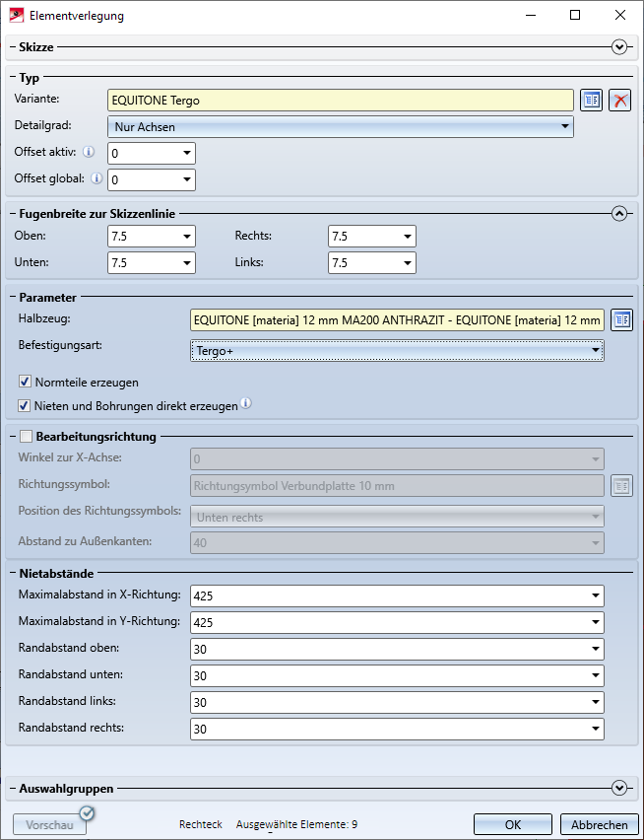Open Rechts joint width dropdown

click(407, 237)
